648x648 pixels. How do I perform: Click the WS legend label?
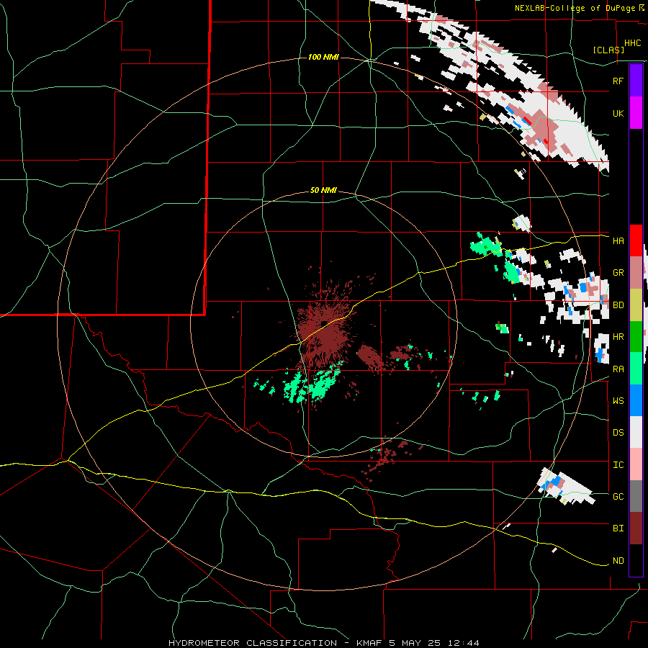tap(618, 400)
